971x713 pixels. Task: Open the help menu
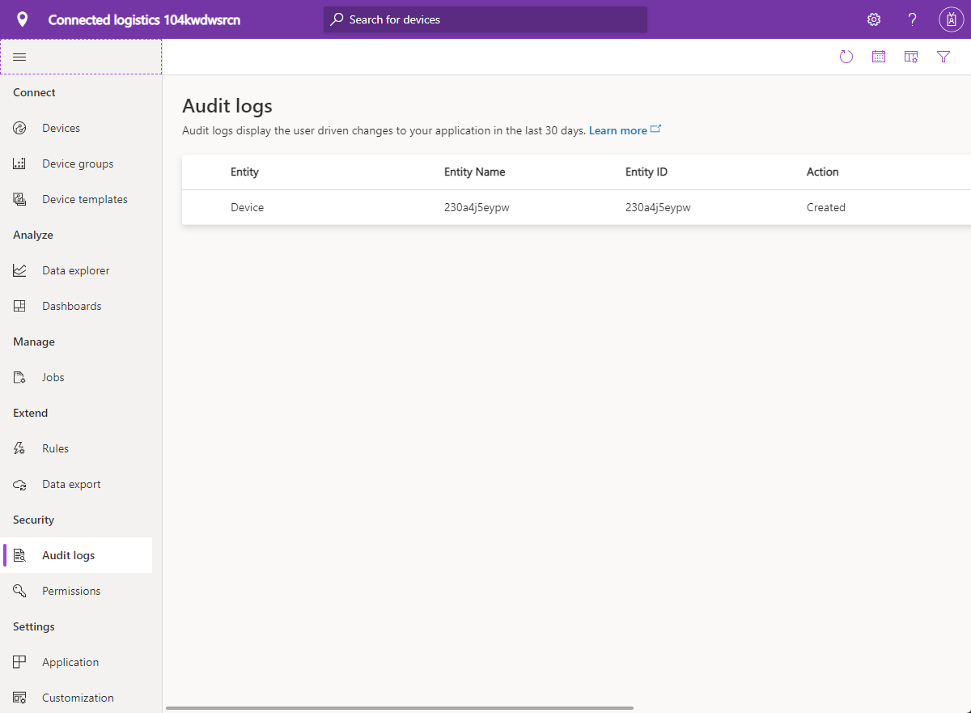tap(912, 19)
